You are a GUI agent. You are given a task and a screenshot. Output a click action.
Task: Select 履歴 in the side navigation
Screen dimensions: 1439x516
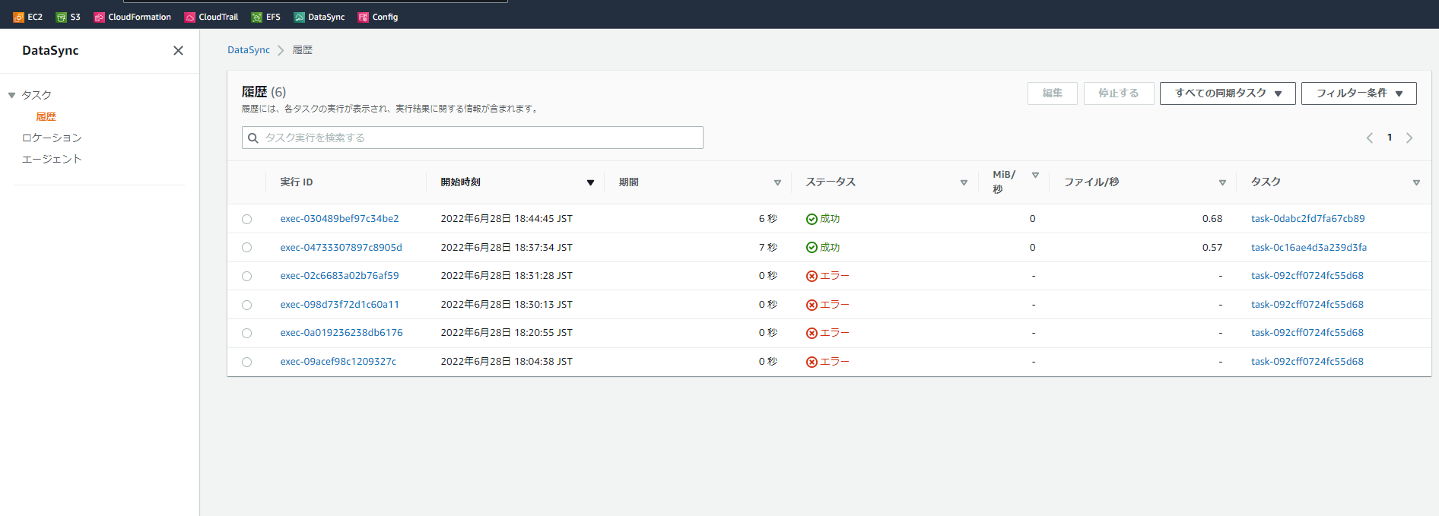[x=46, y=116]
